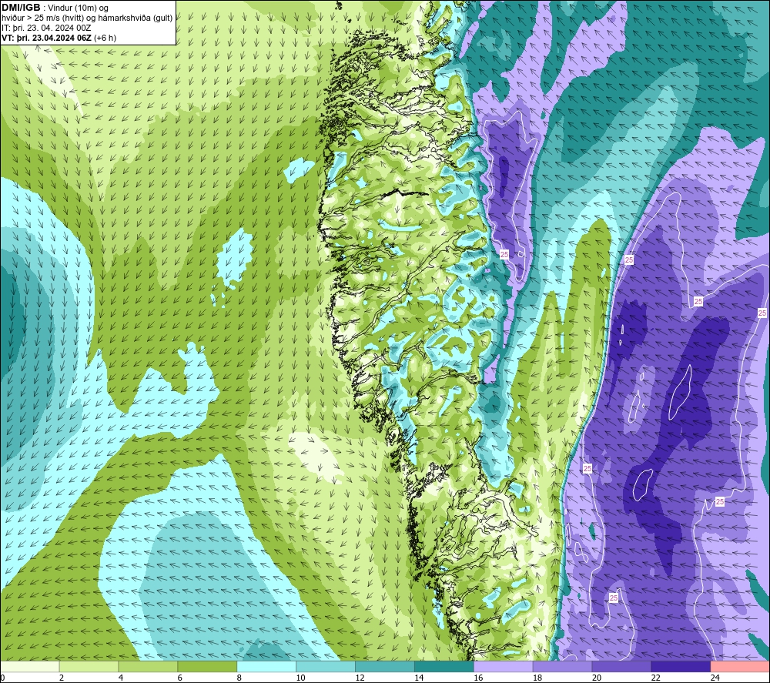770x683 pixels.
Task: Click the 'IT: þri. 23. 04. 2024 00Z' line
Action: point(47,28)
